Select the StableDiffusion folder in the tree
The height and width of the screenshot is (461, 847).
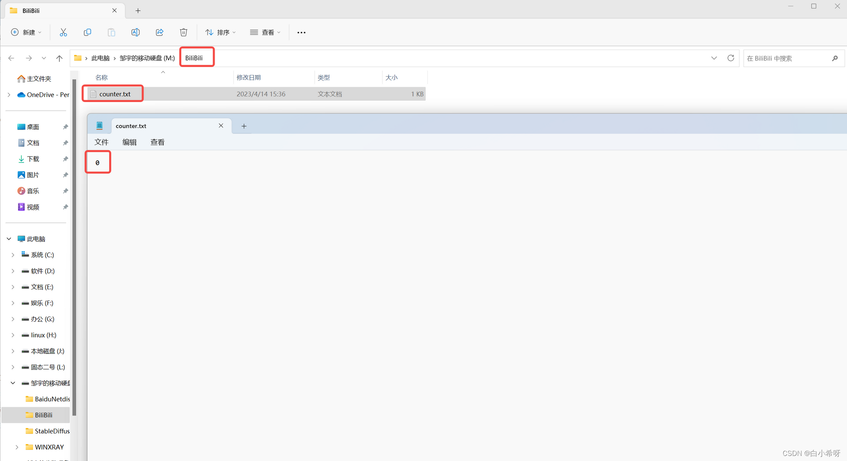[x=47, y=431]
